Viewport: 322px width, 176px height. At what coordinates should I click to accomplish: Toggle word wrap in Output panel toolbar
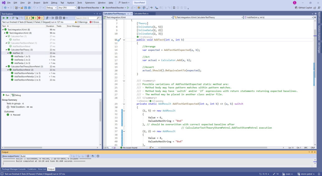coord(93,156)
